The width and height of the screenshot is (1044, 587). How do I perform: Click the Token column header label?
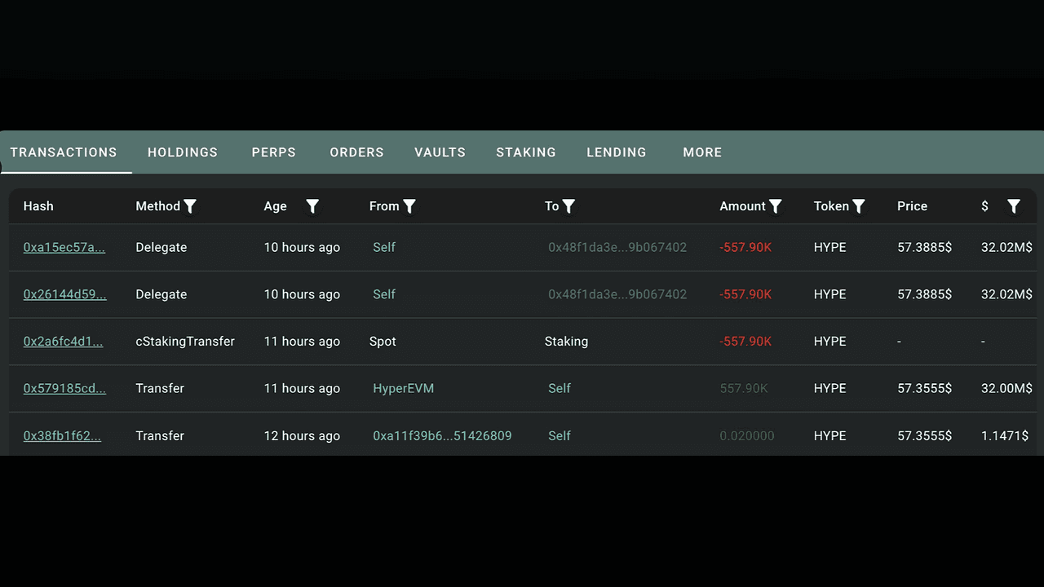(831, 206)
